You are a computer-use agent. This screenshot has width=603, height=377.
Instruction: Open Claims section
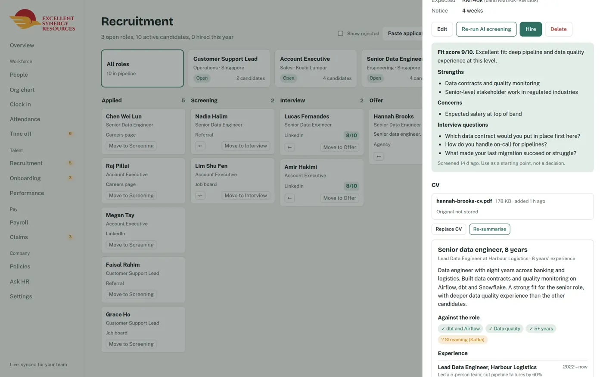coord(19,237)
